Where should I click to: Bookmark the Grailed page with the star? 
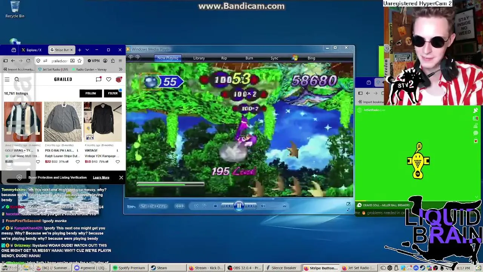coord(79,61)
